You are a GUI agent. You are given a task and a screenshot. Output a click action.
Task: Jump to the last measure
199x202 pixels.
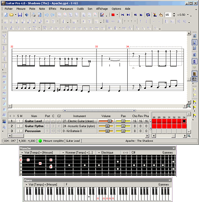[x=128, y=15]
